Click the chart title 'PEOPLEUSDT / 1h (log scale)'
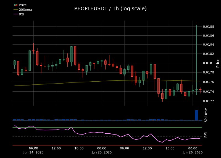The image size is (221, 158). 110,9
